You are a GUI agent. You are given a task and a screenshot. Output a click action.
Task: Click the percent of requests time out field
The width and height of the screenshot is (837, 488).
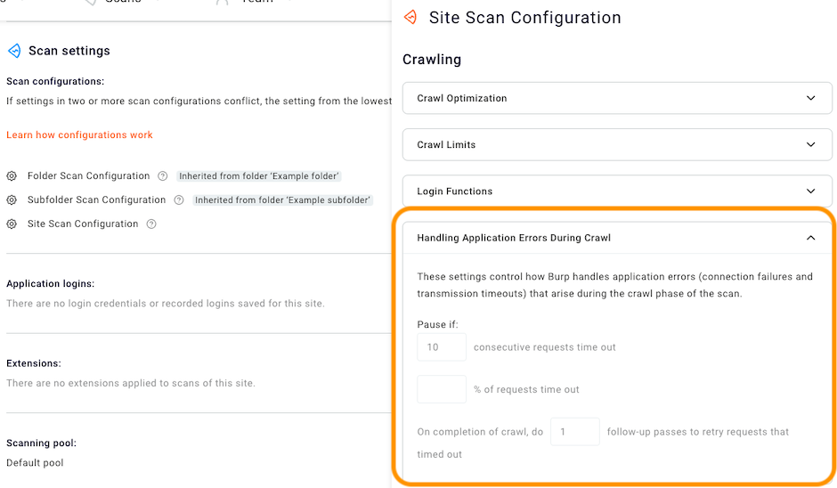[442, 389]
